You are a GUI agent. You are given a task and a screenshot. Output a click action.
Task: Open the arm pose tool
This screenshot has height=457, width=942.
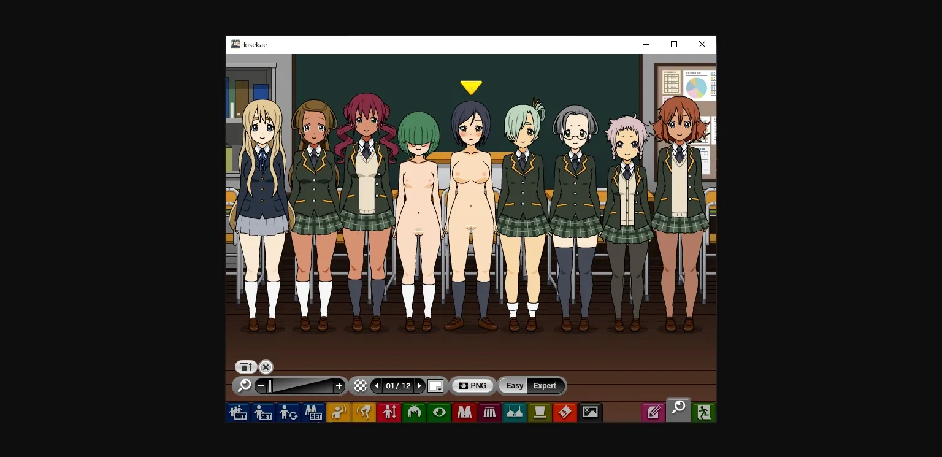point(339,412)
